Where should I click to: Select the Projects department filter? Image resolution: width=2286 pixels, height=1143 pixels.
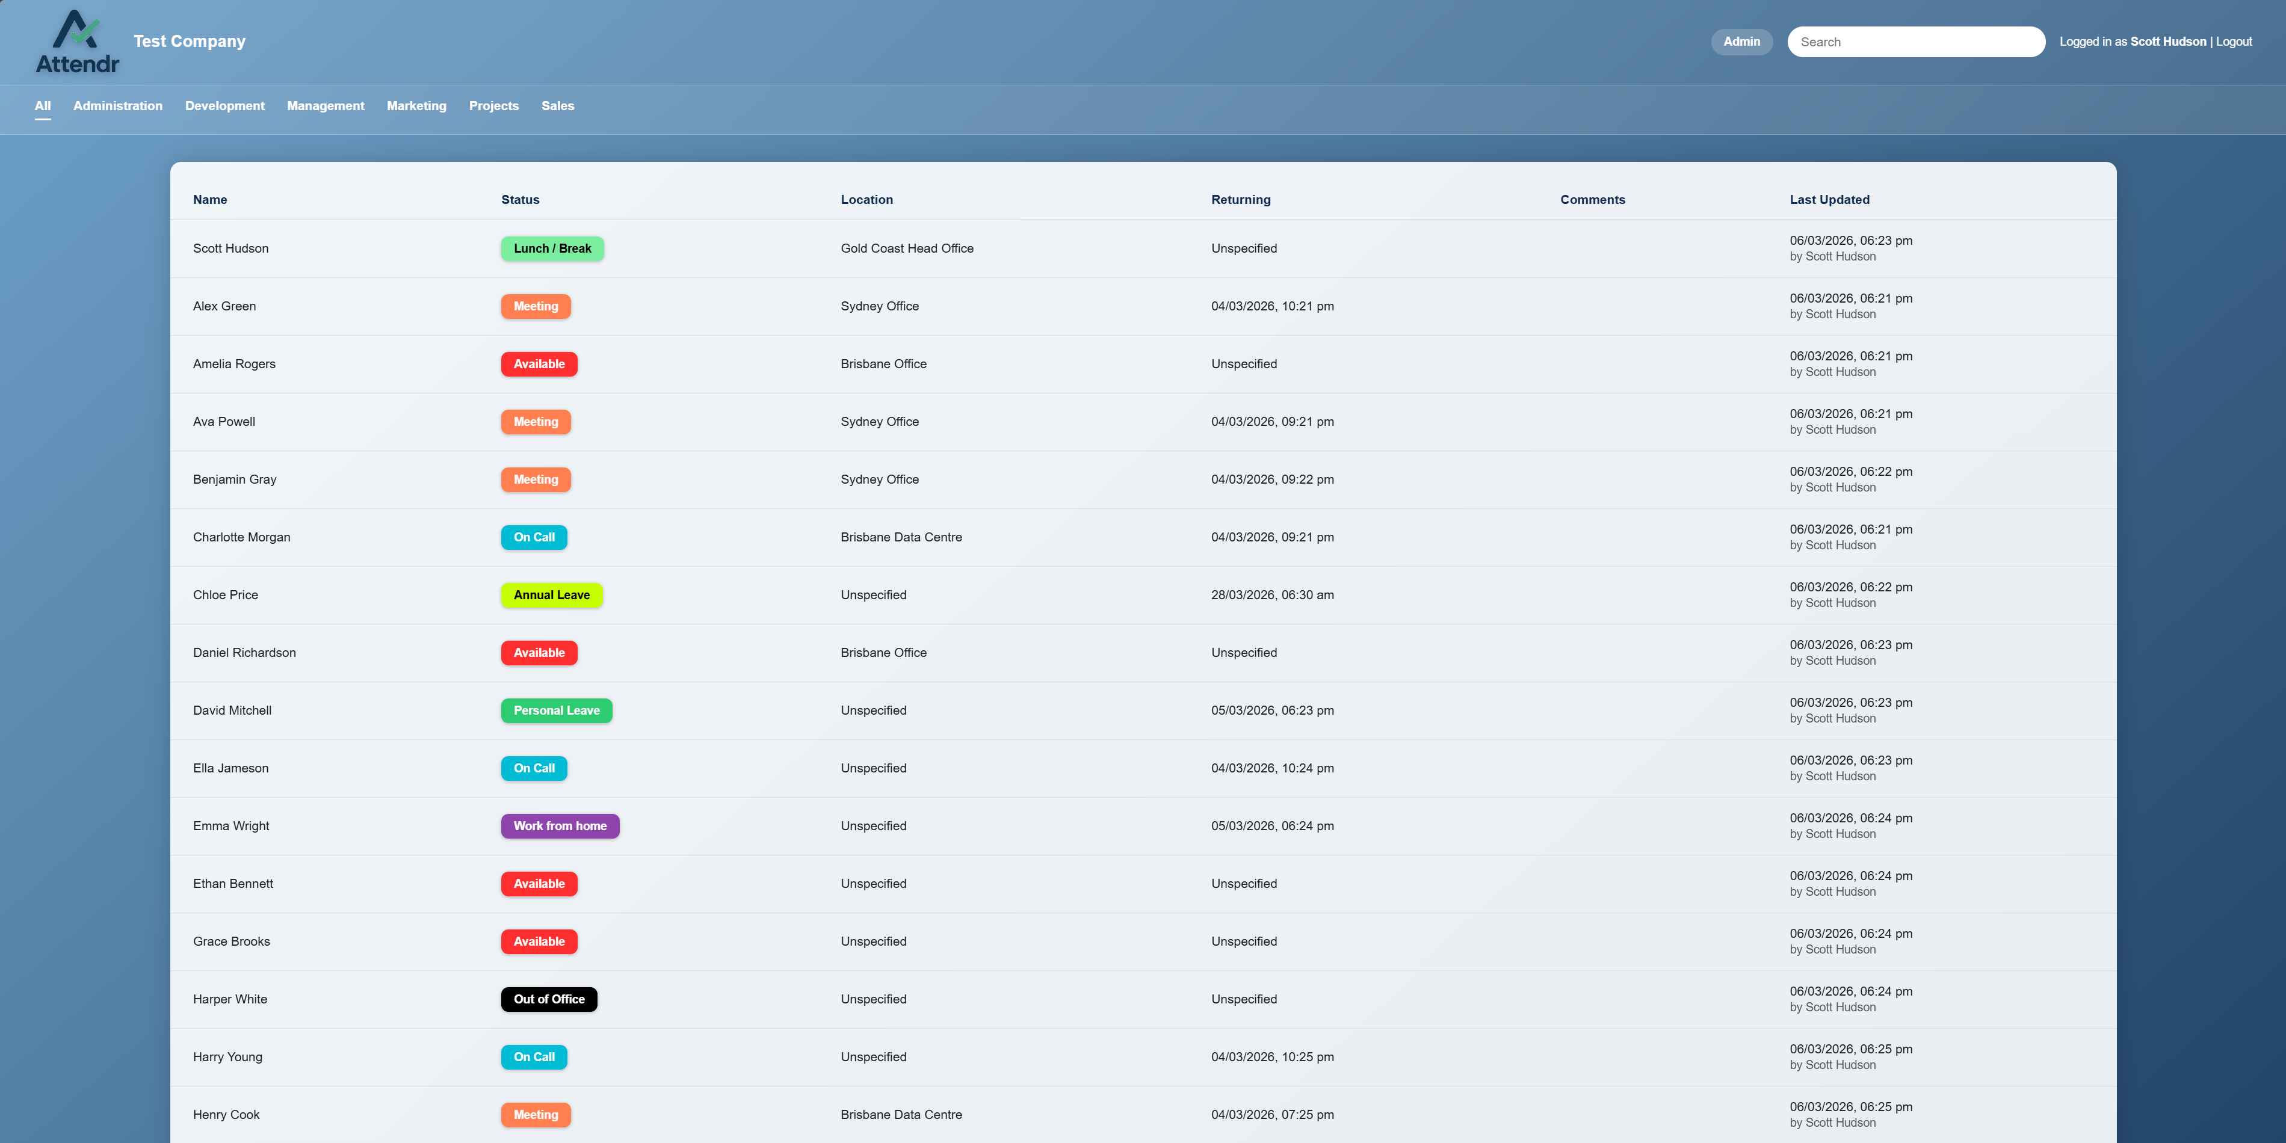[494, 106]
